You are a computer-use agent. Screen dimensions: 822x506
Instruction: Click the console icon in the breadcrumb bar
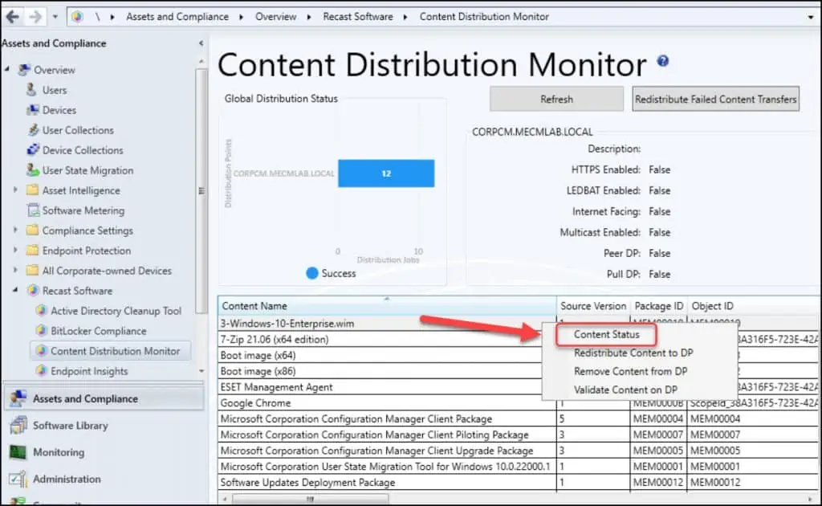(x=78, y=17)
